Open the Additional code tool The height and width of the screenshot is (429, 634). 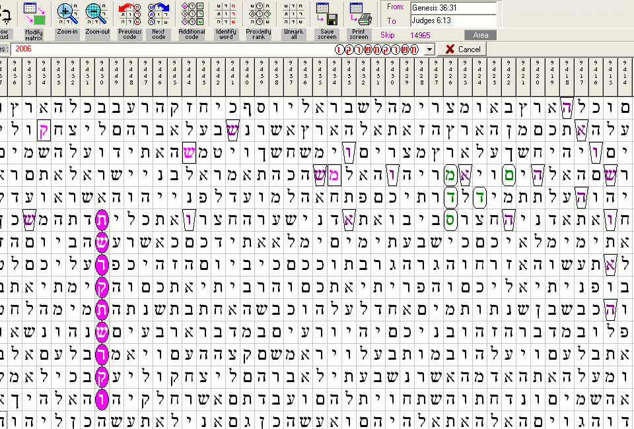click(192, 13)
